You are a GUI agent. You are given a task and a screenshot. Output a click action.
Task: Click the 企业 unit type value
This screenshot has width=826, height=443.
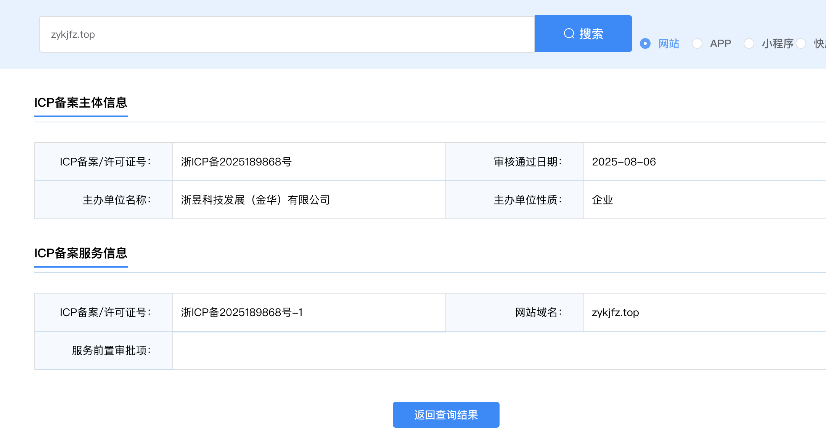602,200
